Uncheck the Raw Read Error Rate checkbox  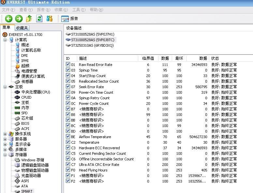click(68, 65)
